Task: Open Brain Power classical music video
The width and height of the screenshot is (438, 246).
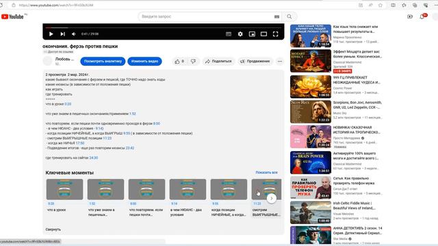Action: (311, 163)
